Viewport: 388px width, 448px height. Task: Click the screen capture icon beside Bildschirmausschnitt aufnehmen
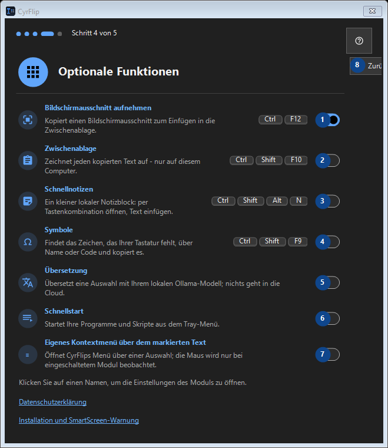[x=28, y=120]
